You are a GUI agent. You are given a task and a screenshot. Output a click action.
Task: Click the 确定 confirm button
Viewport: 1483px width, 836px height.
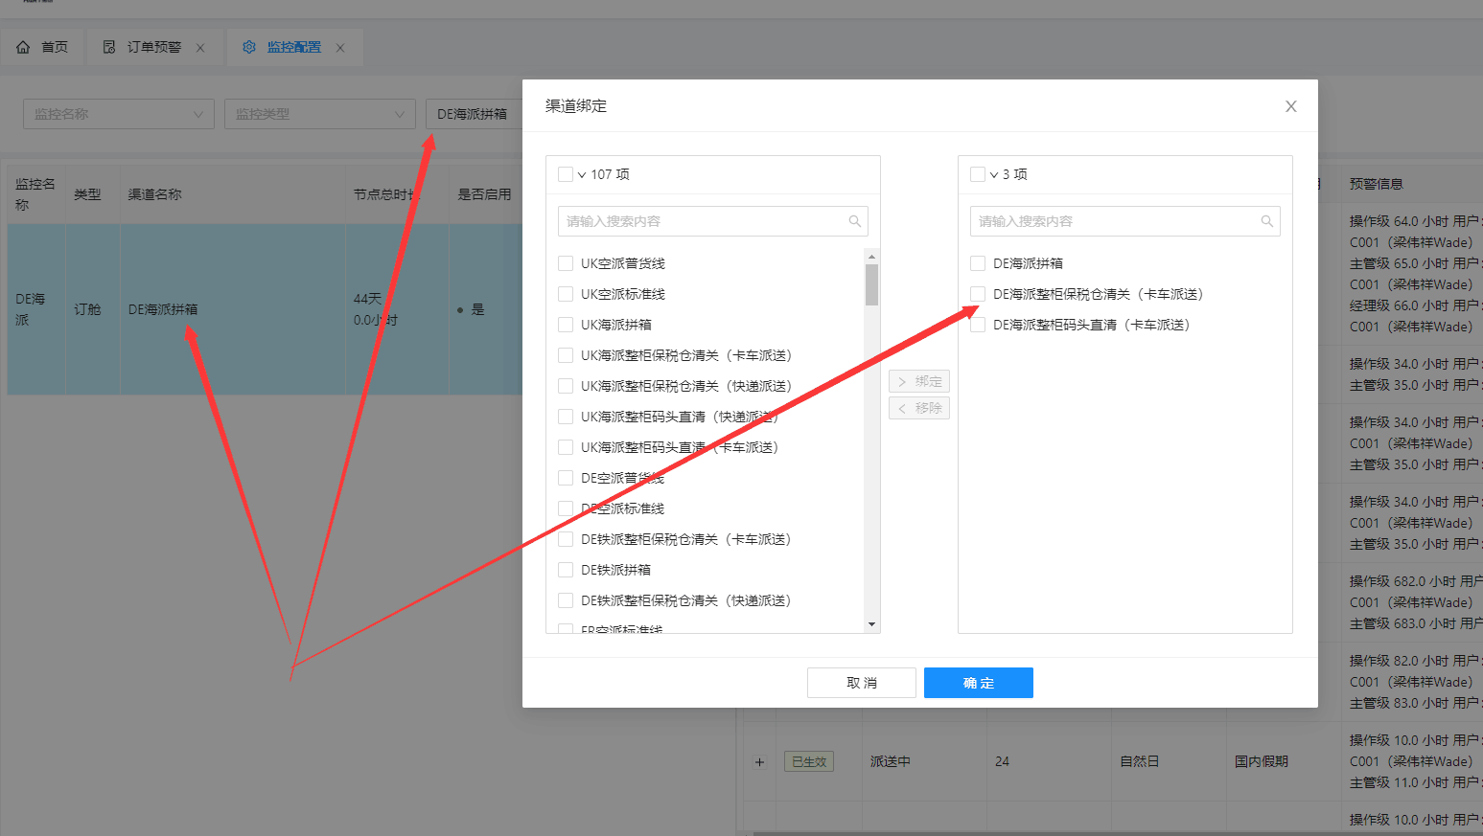[x=978, y=683]
